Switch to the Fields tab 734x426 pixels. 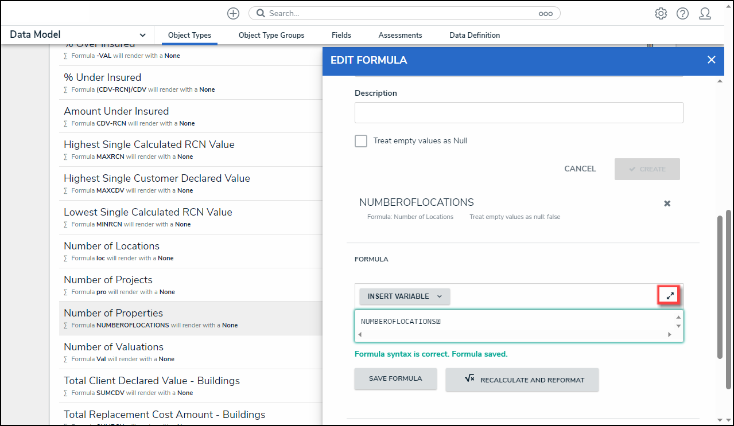pos(341,35)
